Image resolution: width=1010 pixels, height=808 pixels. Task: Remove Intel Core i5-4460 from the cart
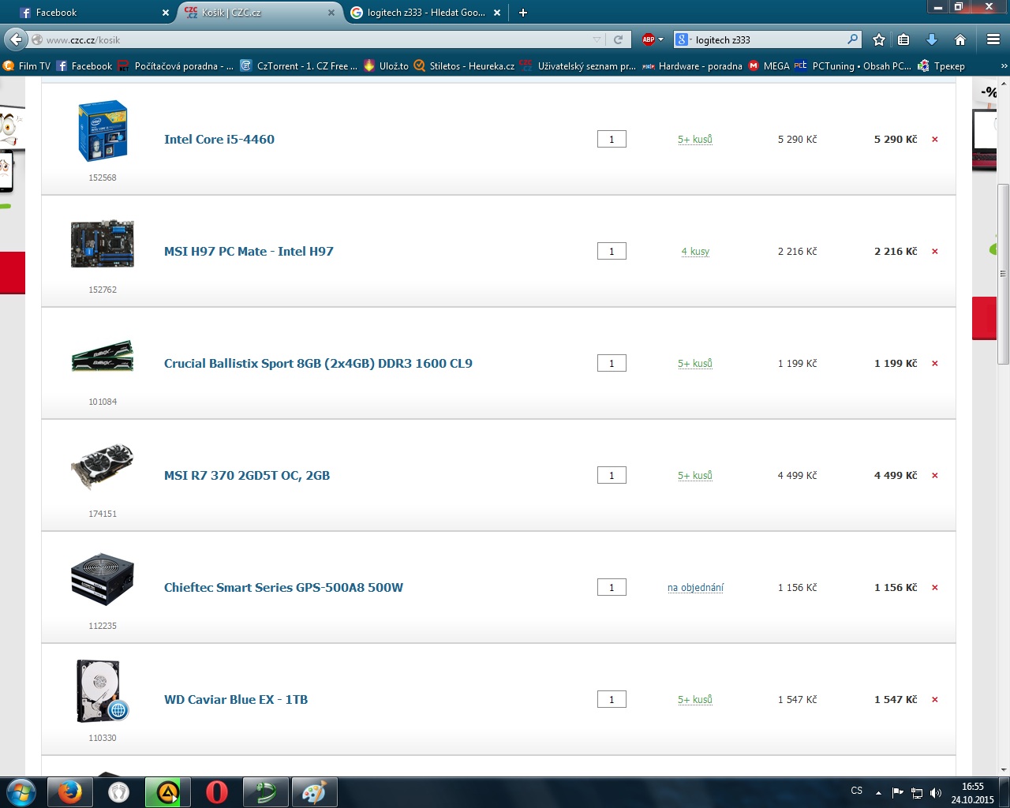tap(935, 140)
